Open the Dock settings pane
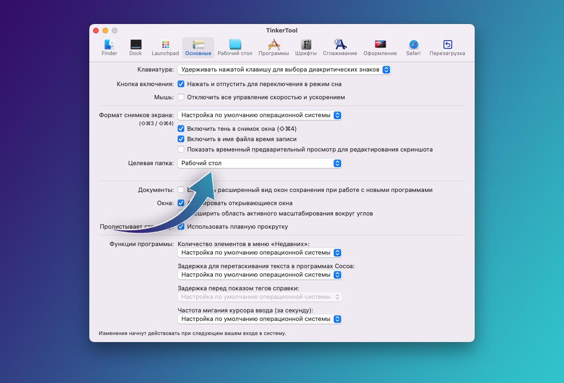564x383 pixels. pyautogui.click(x=135, y=48)
